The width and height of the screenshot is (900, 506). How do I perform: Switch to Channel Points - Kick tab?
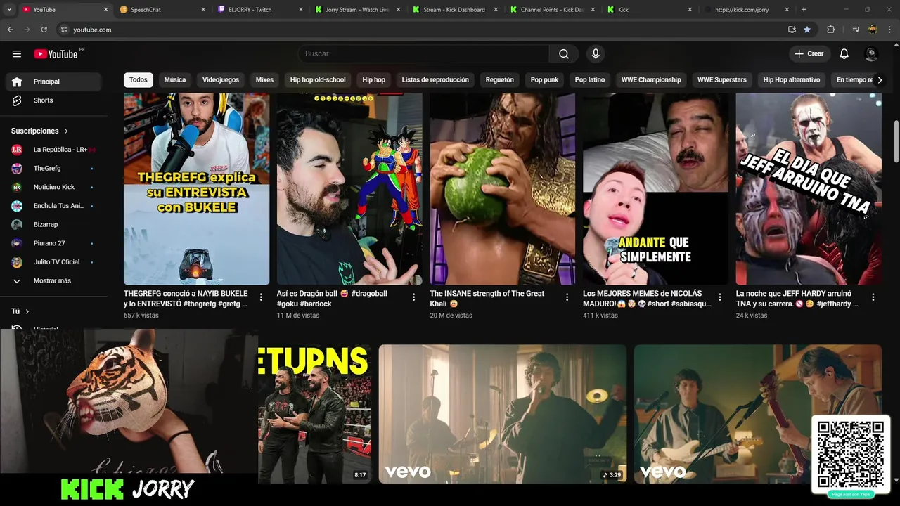click(x=553, y=10)
